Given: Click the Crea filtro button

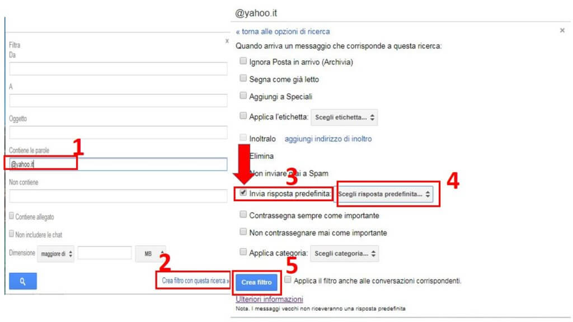Looking at the screenshot, I should [256, 282].
